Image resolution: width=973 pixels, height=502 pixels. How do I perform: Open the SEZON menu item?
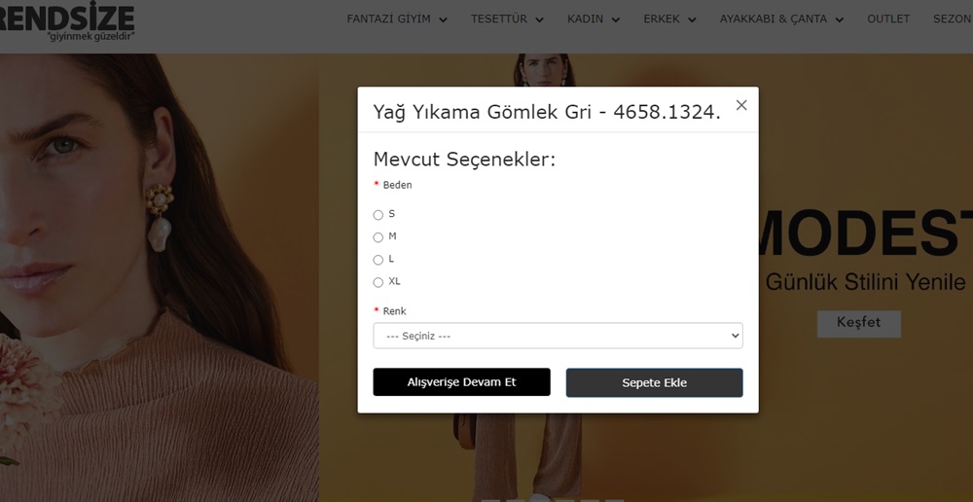click(x=953, y=19)
